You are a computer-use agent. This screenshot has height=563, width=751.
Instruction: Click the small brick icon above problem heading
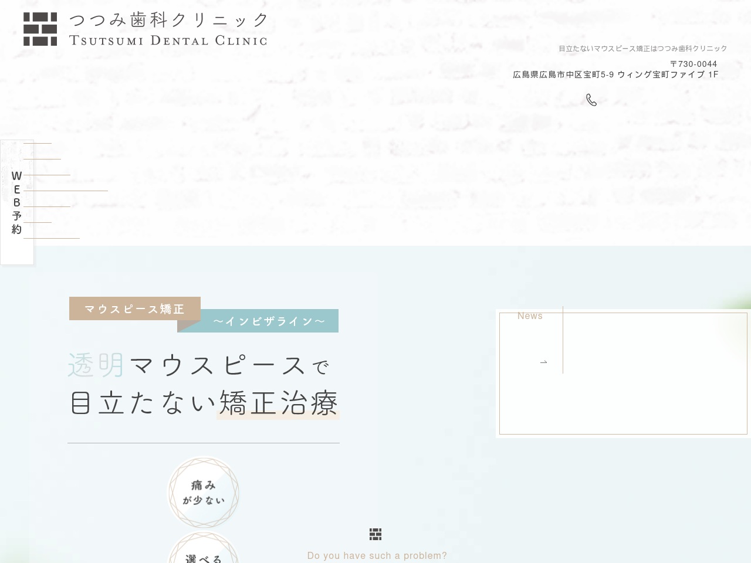point(375,534)
